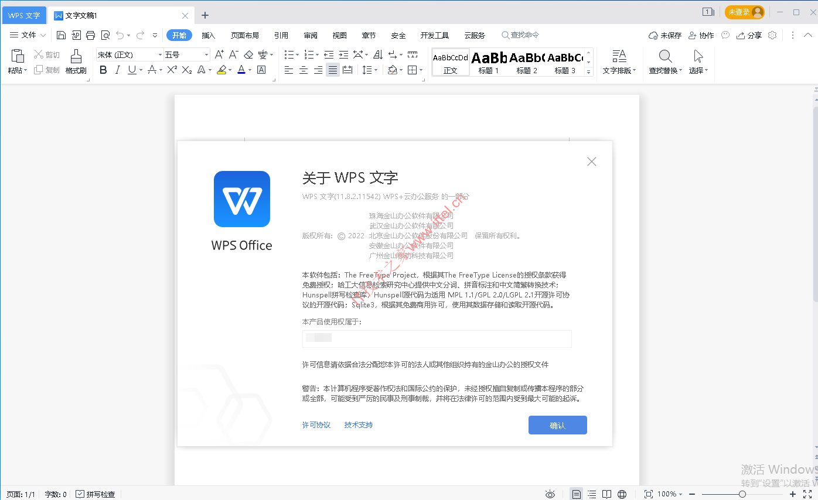Increase font size with the A+ icon
This screenshot has height=500, width=818.
(x=219, y=54)
